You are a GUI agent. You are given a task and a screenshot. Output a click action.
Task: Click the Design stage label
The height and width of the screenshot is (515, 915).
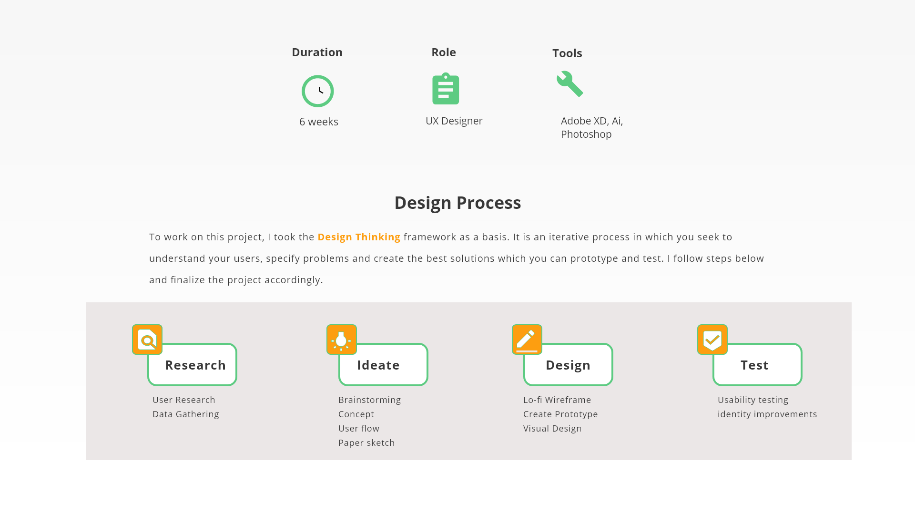[568, 365]
